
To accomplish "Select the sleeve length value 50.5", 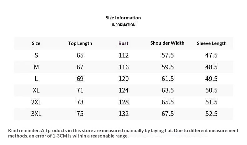I will pyautogui.click(x=211, y=90).
